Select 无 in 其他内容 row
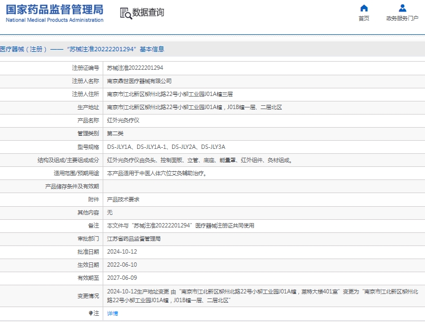The height and width of the screenshot is (324, 425). pyautogui.click(x=110, y=213)
